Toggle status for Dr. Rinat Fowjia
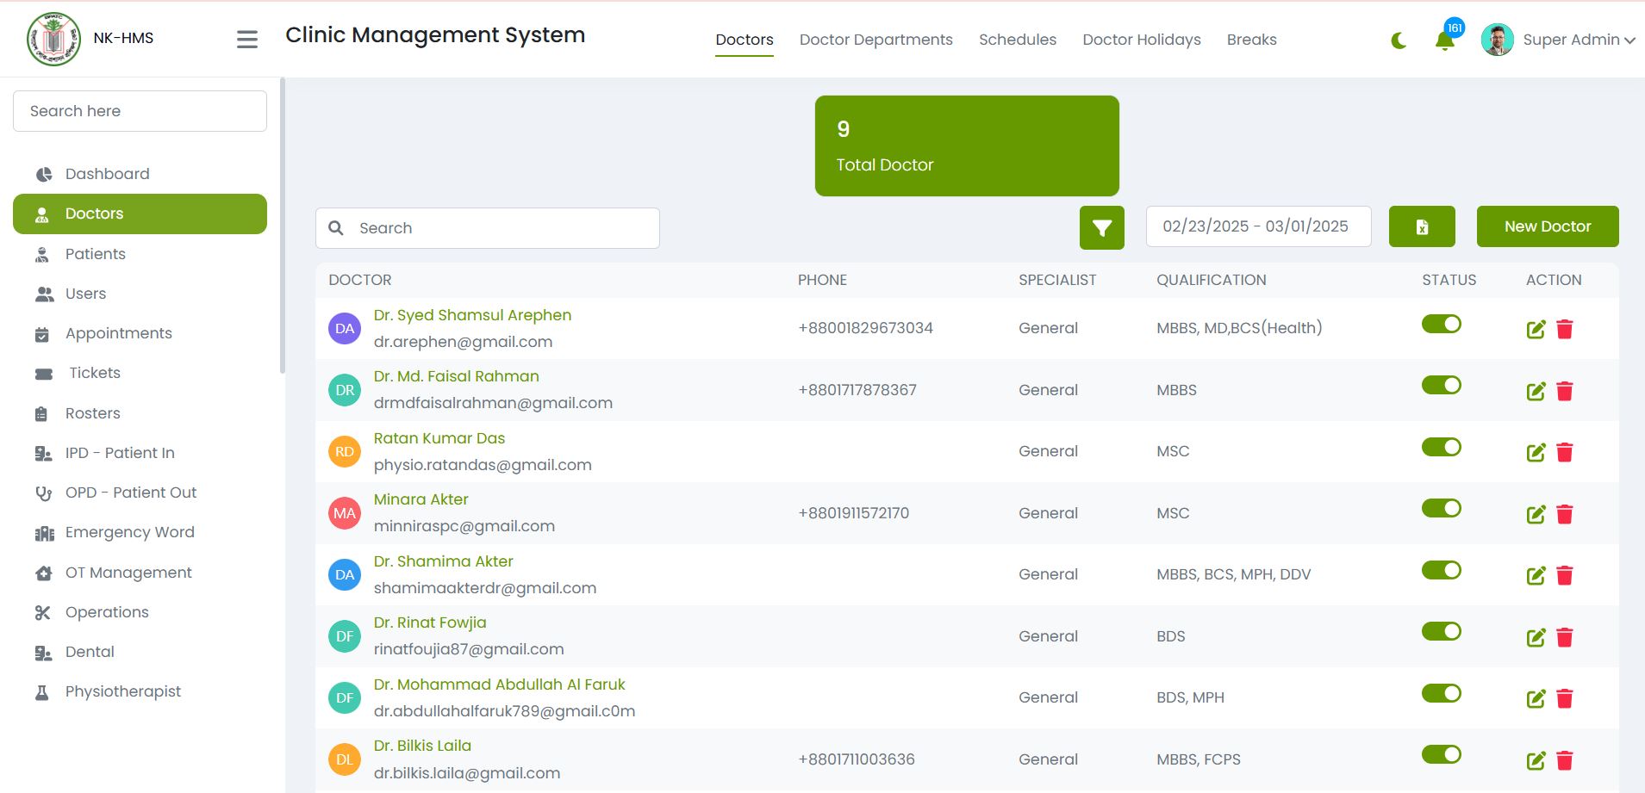Viewport: 1645px width, 793px height. 1442,631
